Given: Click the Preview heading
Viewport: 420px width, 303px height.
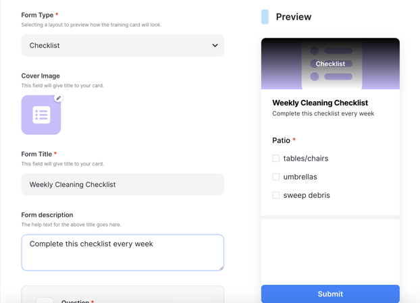Looking at the screenshot, I should [294, 17].
